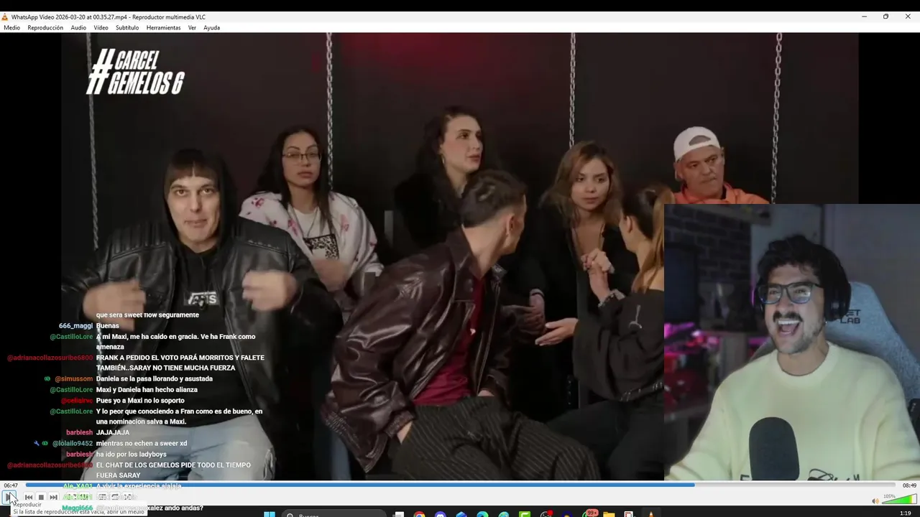Click chat username '666_maggi'

pyautogui.click(x=76, y=326)
